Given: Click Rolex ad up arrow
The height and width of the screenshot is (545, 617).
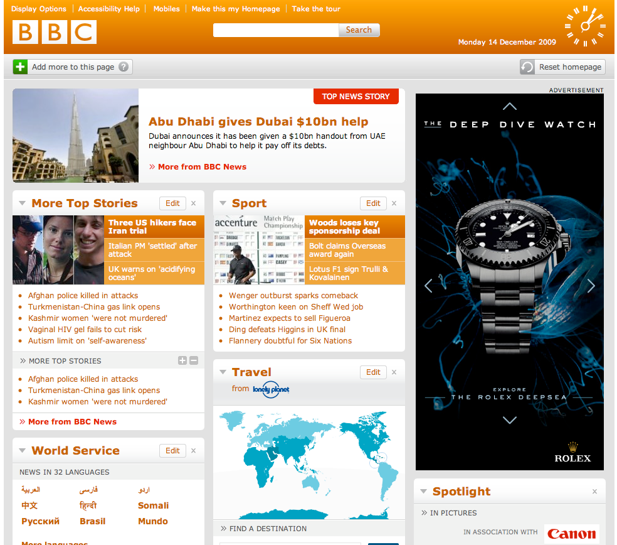Looking at the screenshot, I should [510, 106].
